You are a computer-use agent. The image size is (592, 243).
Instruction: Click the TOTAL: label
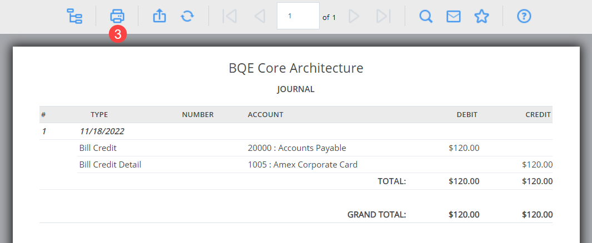point(392,181)
